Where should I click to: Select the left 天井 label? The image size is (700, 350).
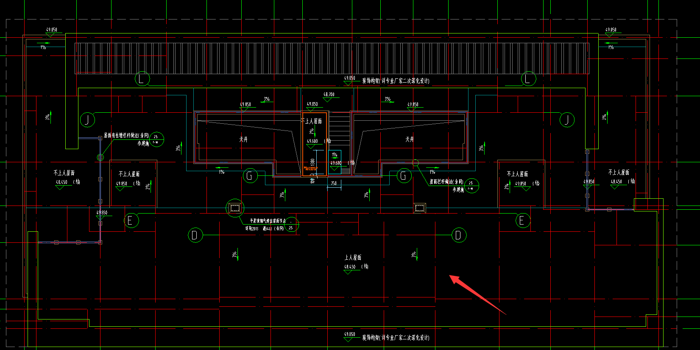[x=243, y=139]
